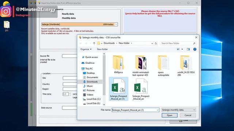
Task: Open Local Disk (C:)
Action: pos(92,99)
